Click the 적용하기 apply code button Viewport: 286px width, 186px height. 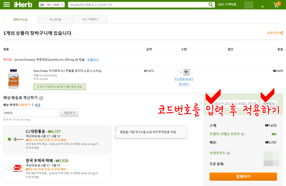pos(269,104)
